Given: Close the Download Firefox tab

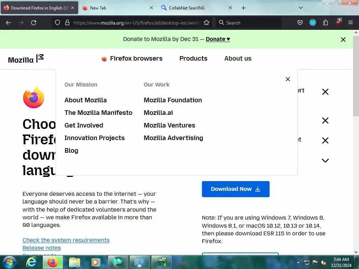Looking at the screenshot, I should click(x=72, y=8).
